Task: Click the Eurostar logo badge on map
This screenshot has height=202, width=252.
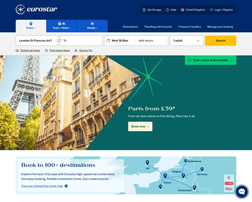Action: (229, 178)
